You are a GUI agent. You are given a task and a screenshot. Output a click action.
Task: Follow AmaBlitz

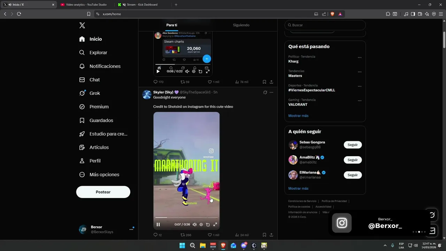[x=353, y=160]
